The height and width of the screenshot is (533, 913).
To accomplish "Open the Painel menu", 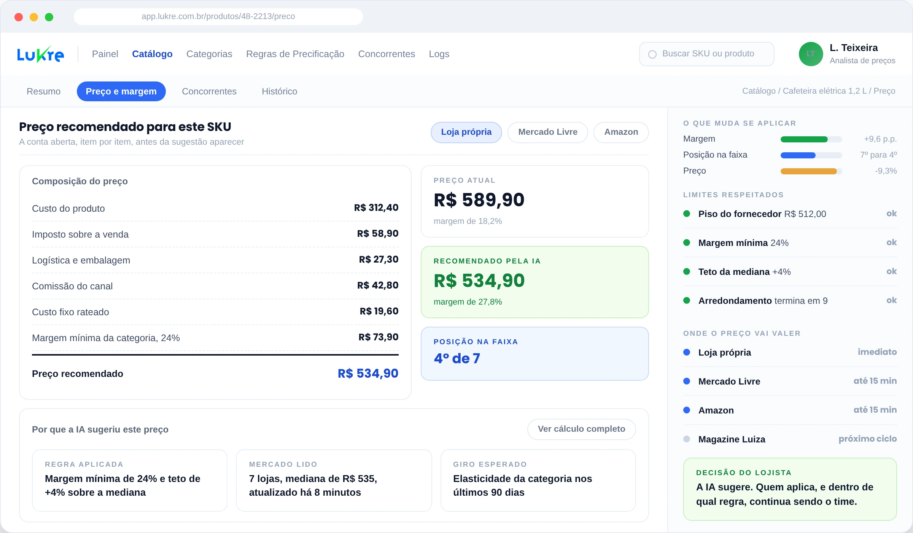I will coord(105,54).
